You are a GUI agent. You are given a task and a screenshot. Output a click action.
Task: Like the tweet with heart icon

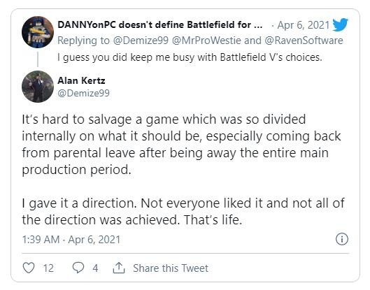[x=29, y=268]
